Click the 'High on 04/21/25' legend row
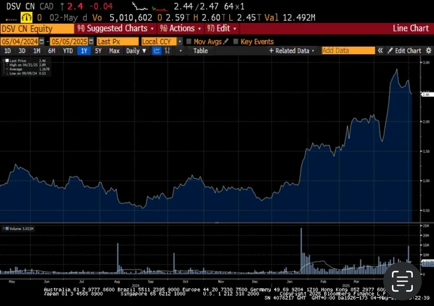Screen dimensions: 434x306 (27, 65)
